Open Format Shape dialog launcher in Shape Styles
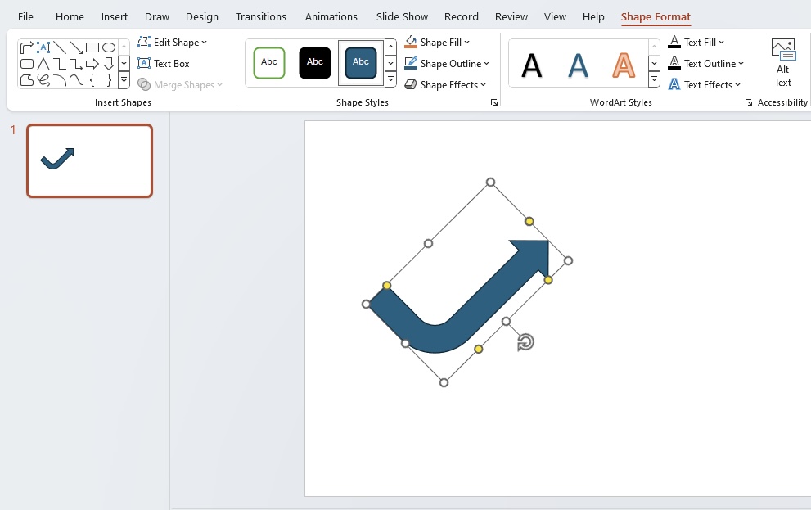This screenshot has width=811, height=510. pyautogui.click(x=494, y=102)
